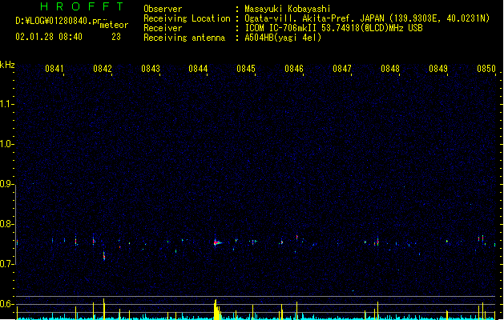Click the 0849 time marker
The image size is (504, 320).
point(438,69)
